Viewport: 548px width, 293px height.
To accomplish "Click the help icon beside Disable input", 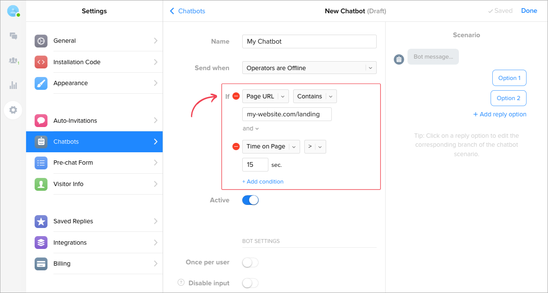I will point(181,283).
